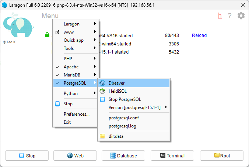The height and width of the screenshot is (167, 249).
Task: Toggle the PostgreSQL checked menu entry
Action: [x=75, y=83]
